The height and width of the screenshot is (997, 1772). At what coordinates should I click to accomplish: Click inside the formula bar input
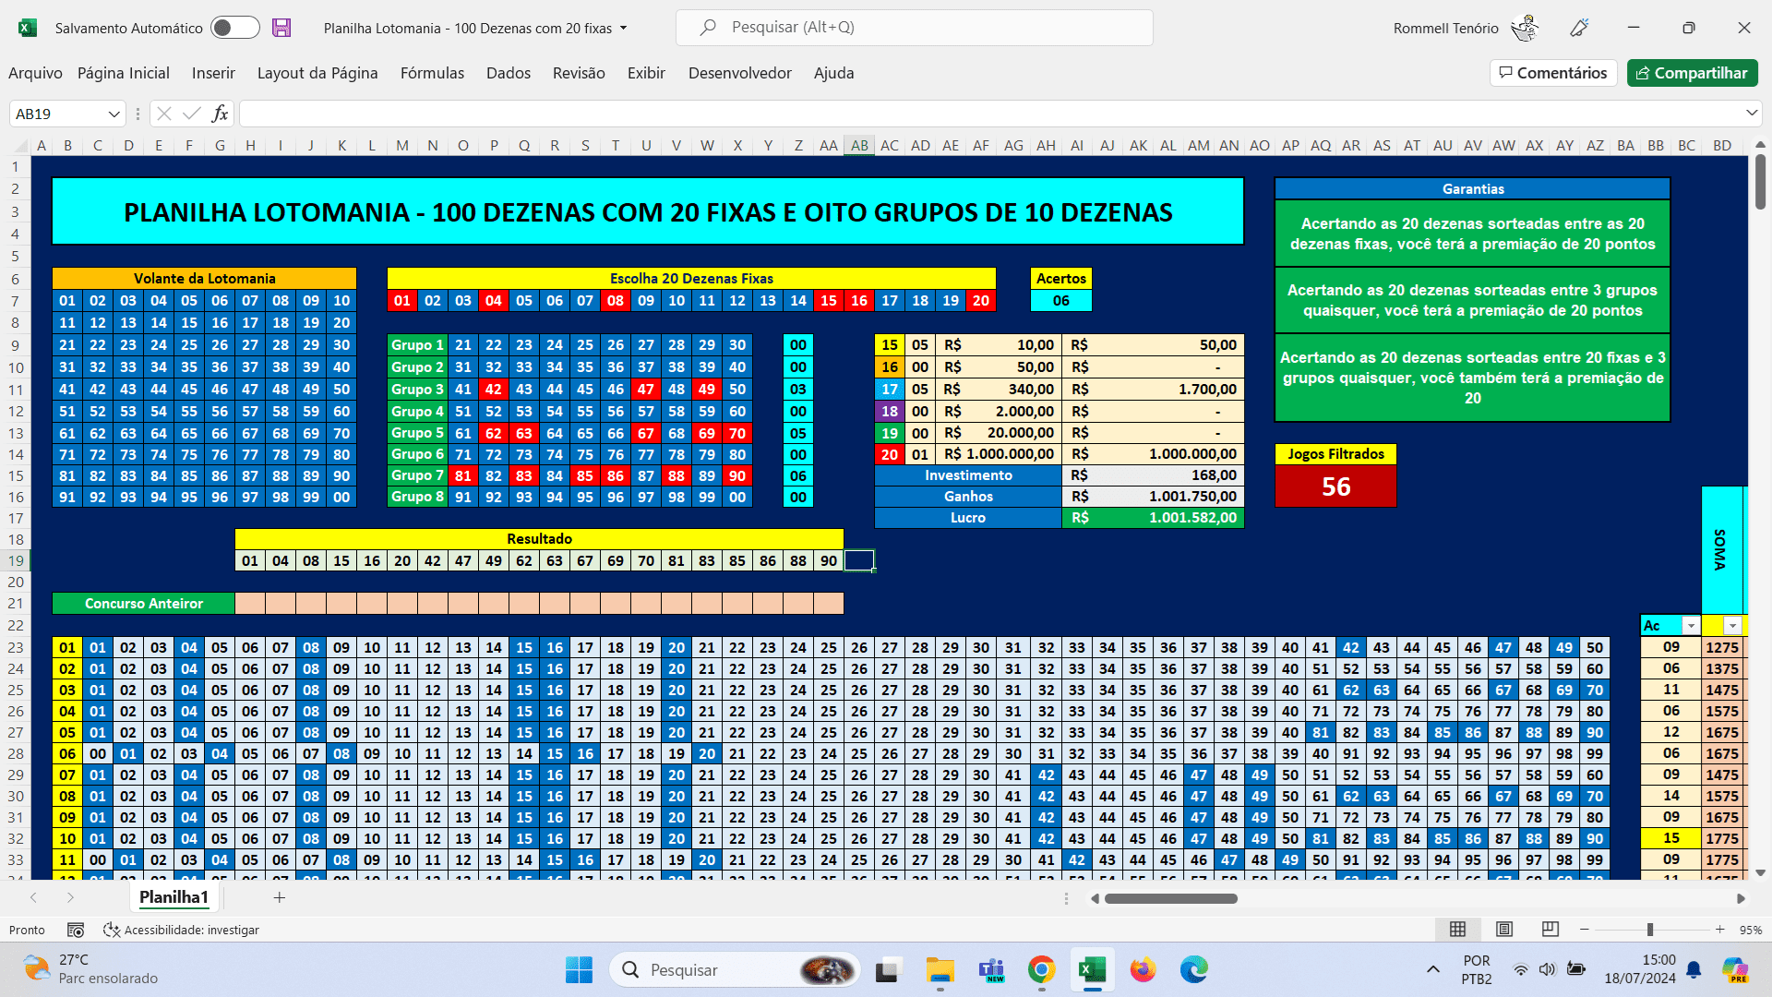[990, 114]
